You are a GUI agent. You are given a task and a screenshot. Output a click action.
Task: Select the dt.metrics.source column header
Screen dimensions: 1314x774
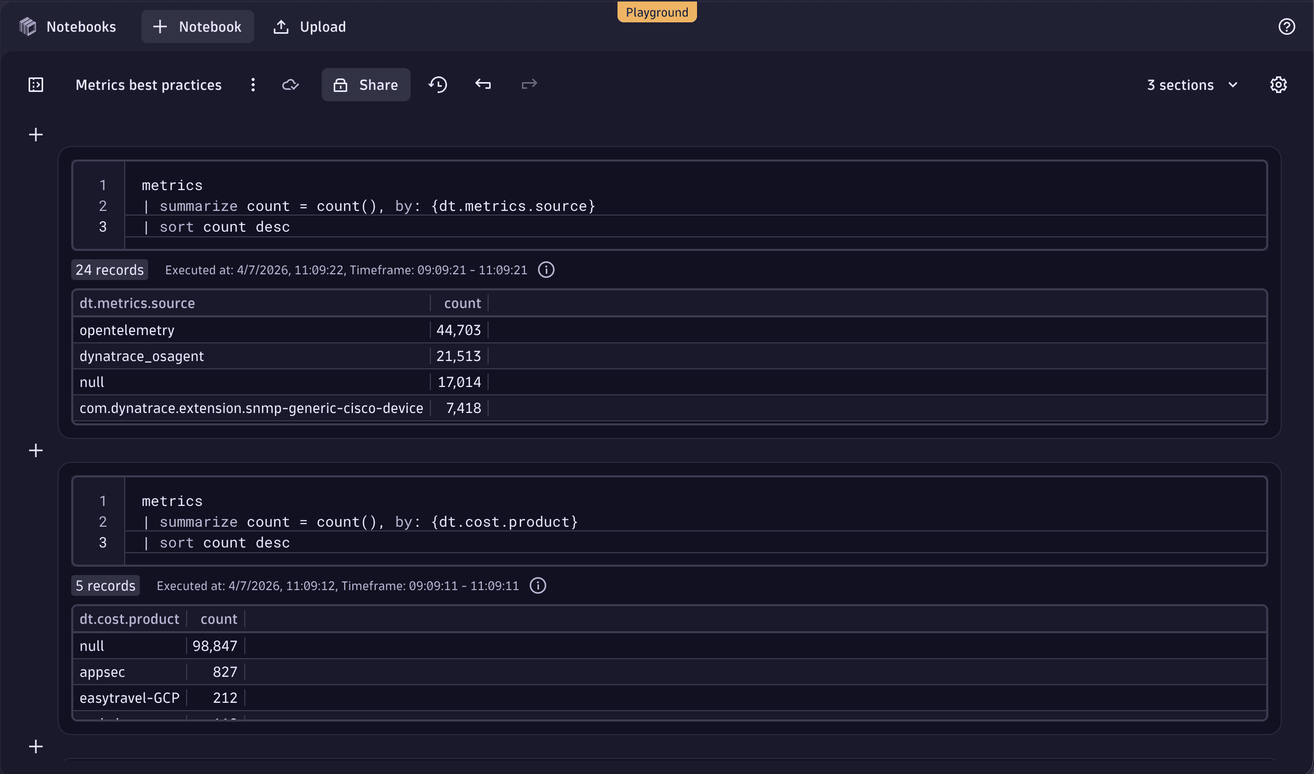(x=137, y=302)
